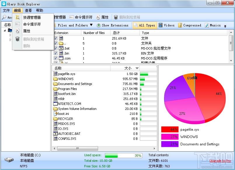Click the Type column header
Screen dimensions: 235x170
[x=184, y=33]
